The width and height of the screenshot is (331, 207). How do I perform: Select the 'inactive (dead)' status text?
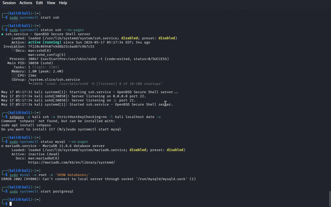(x=44, y=154)
